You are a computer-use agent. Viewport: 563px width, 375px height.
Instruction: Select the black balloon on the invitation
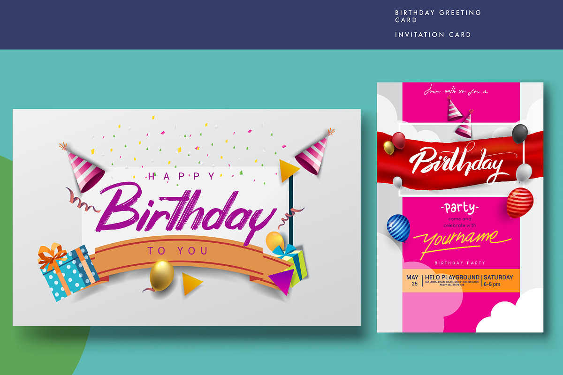point(519,134)
